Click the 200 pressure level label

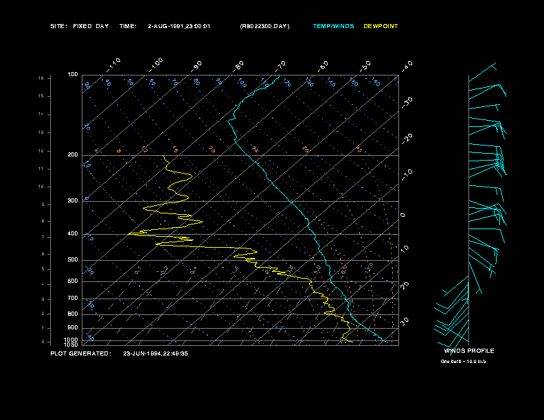tap(73, 154)
